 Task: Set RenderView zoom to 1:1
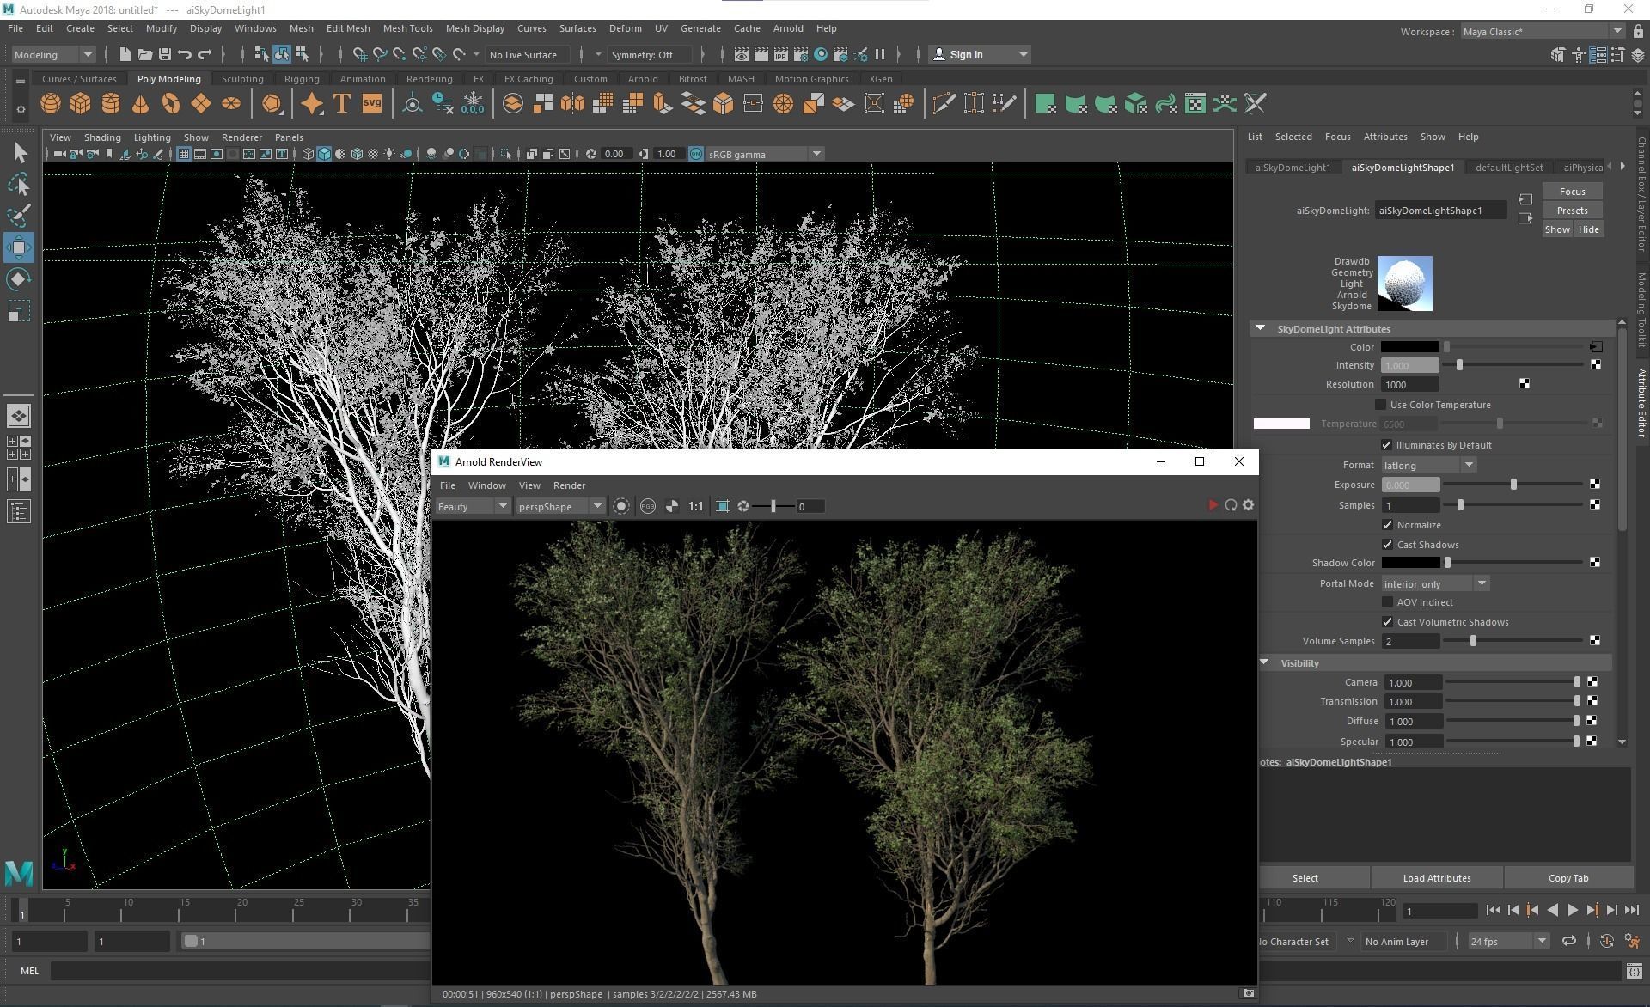point(696,506)
